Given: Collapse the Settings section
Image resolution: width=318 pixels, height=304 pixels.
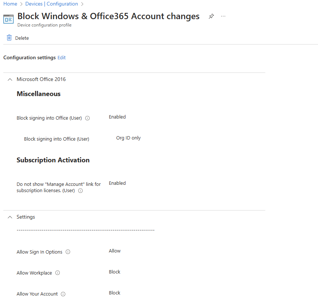Looking at the screenshot, I should (x=10, y=217).
